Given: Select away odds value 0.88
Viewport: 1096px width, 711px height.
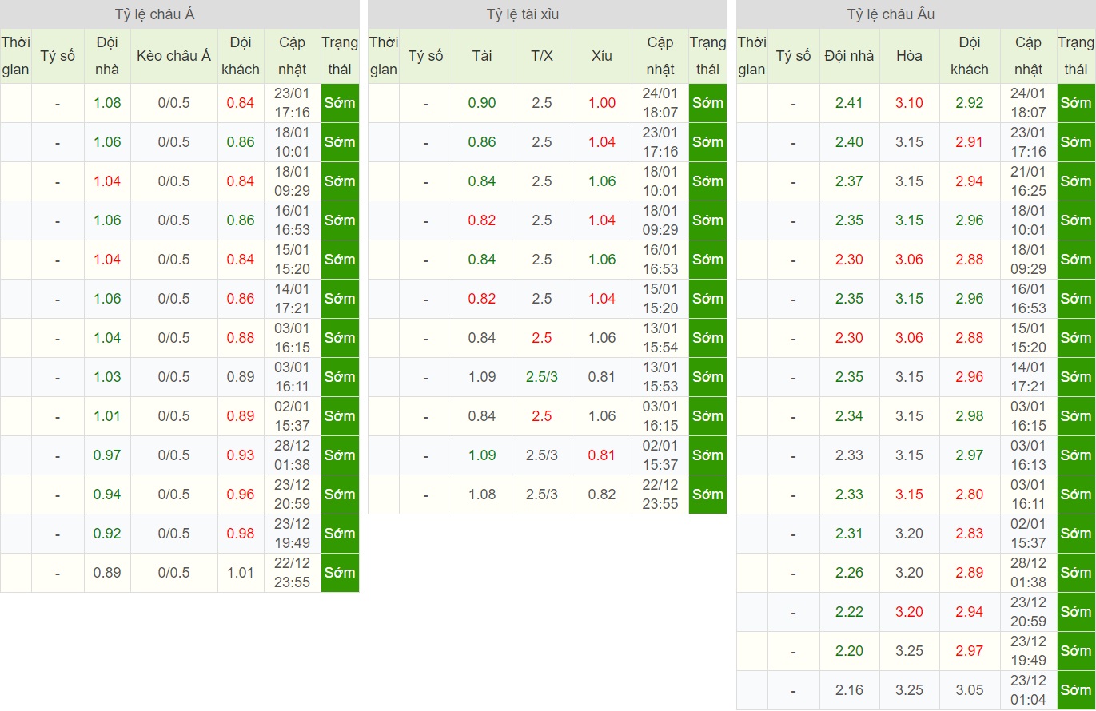Looking at the screenshot, I should 241,338.
